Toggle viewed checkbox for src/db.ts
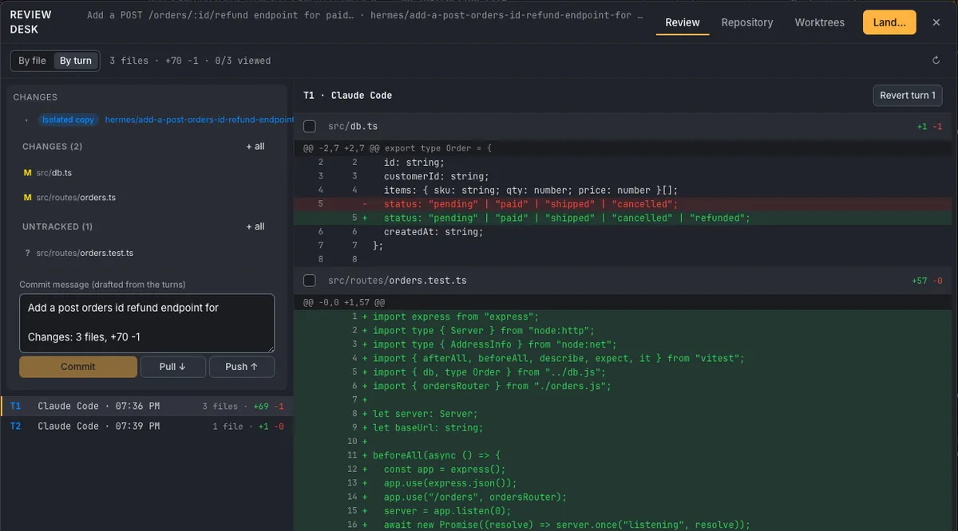This screenshot has height=531, width=958. point(310,126)
